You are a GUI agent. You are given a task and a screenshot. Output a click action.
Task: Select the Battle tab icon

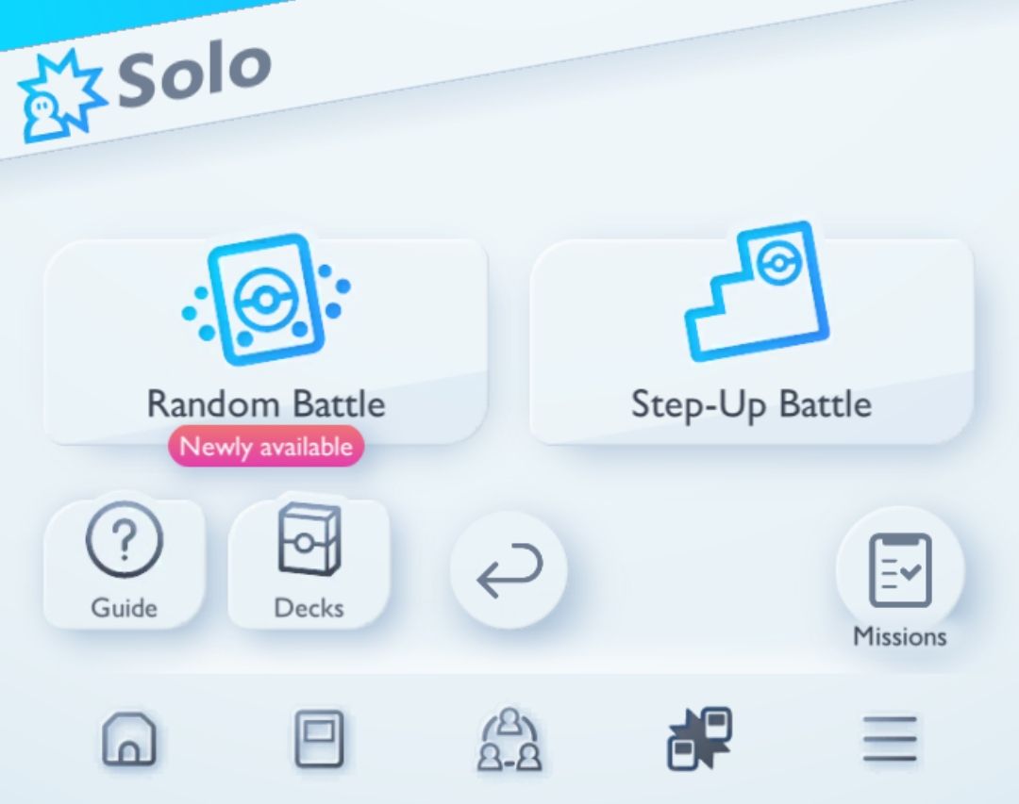pyautogui.click(x=700, y=738)
